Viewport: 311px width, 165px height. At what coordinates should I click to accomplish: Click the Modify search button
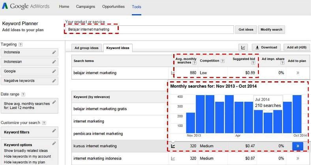coord(272,30)
